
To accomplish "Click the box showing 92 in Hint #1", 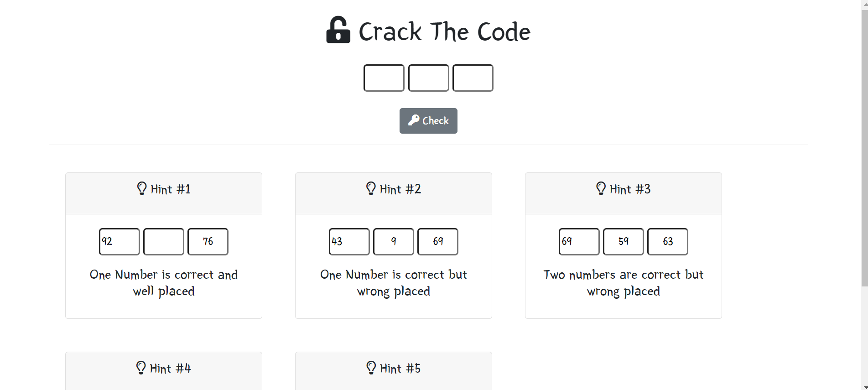I will pos(119,241).
